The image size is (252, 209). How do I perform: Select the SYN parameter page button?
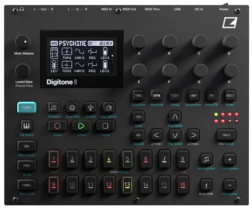pos(156,96)
